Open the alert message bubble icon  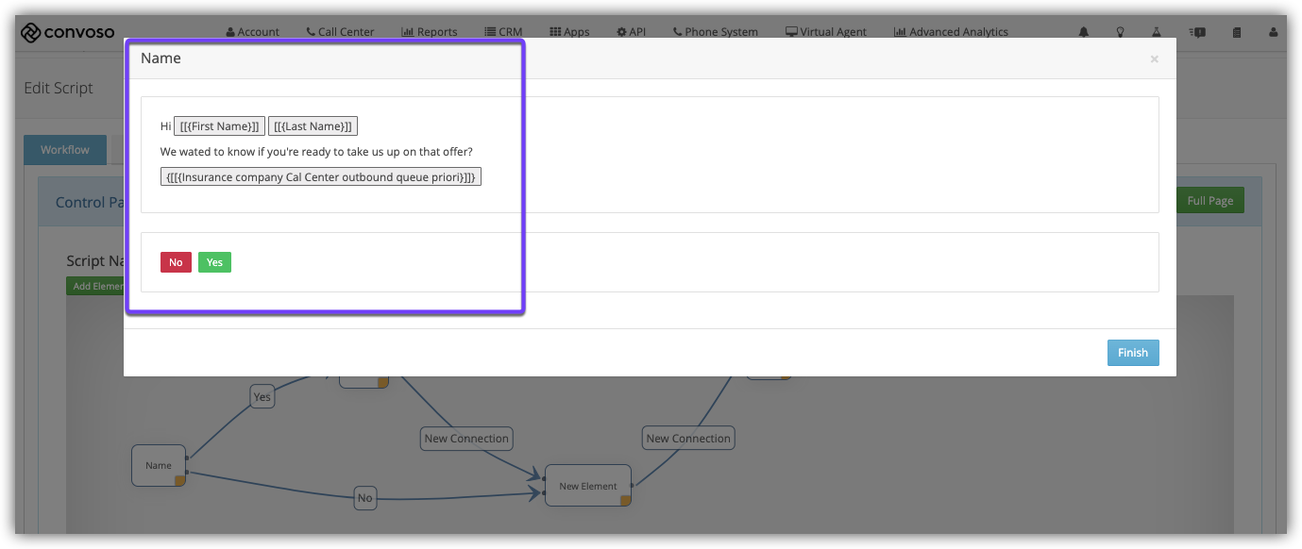[x=1198, y=32]
